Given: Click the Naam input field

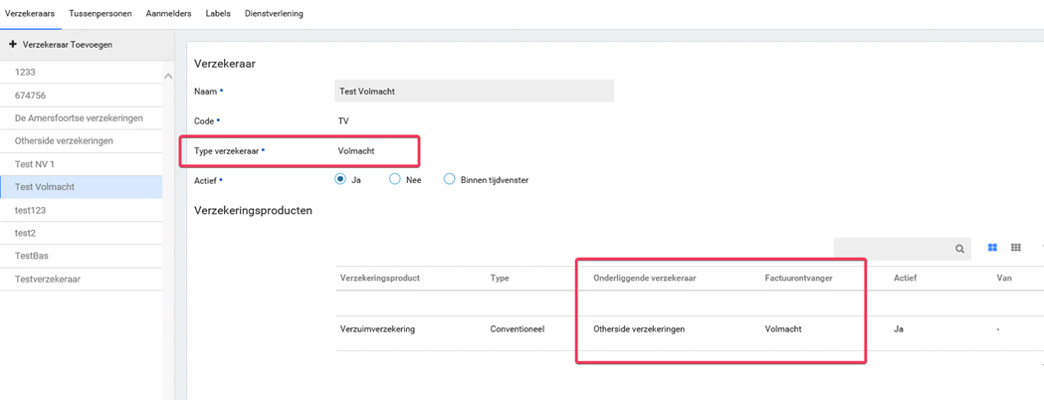Looking at the screenshot, I should click(474, 92).
